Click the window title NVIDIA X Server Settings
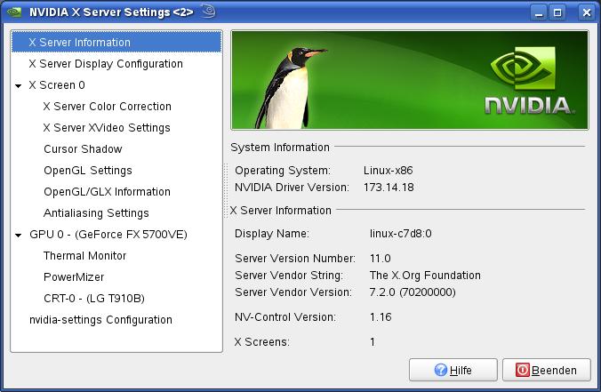The width and height of the screenshot is (601, 392). [111, 12]
